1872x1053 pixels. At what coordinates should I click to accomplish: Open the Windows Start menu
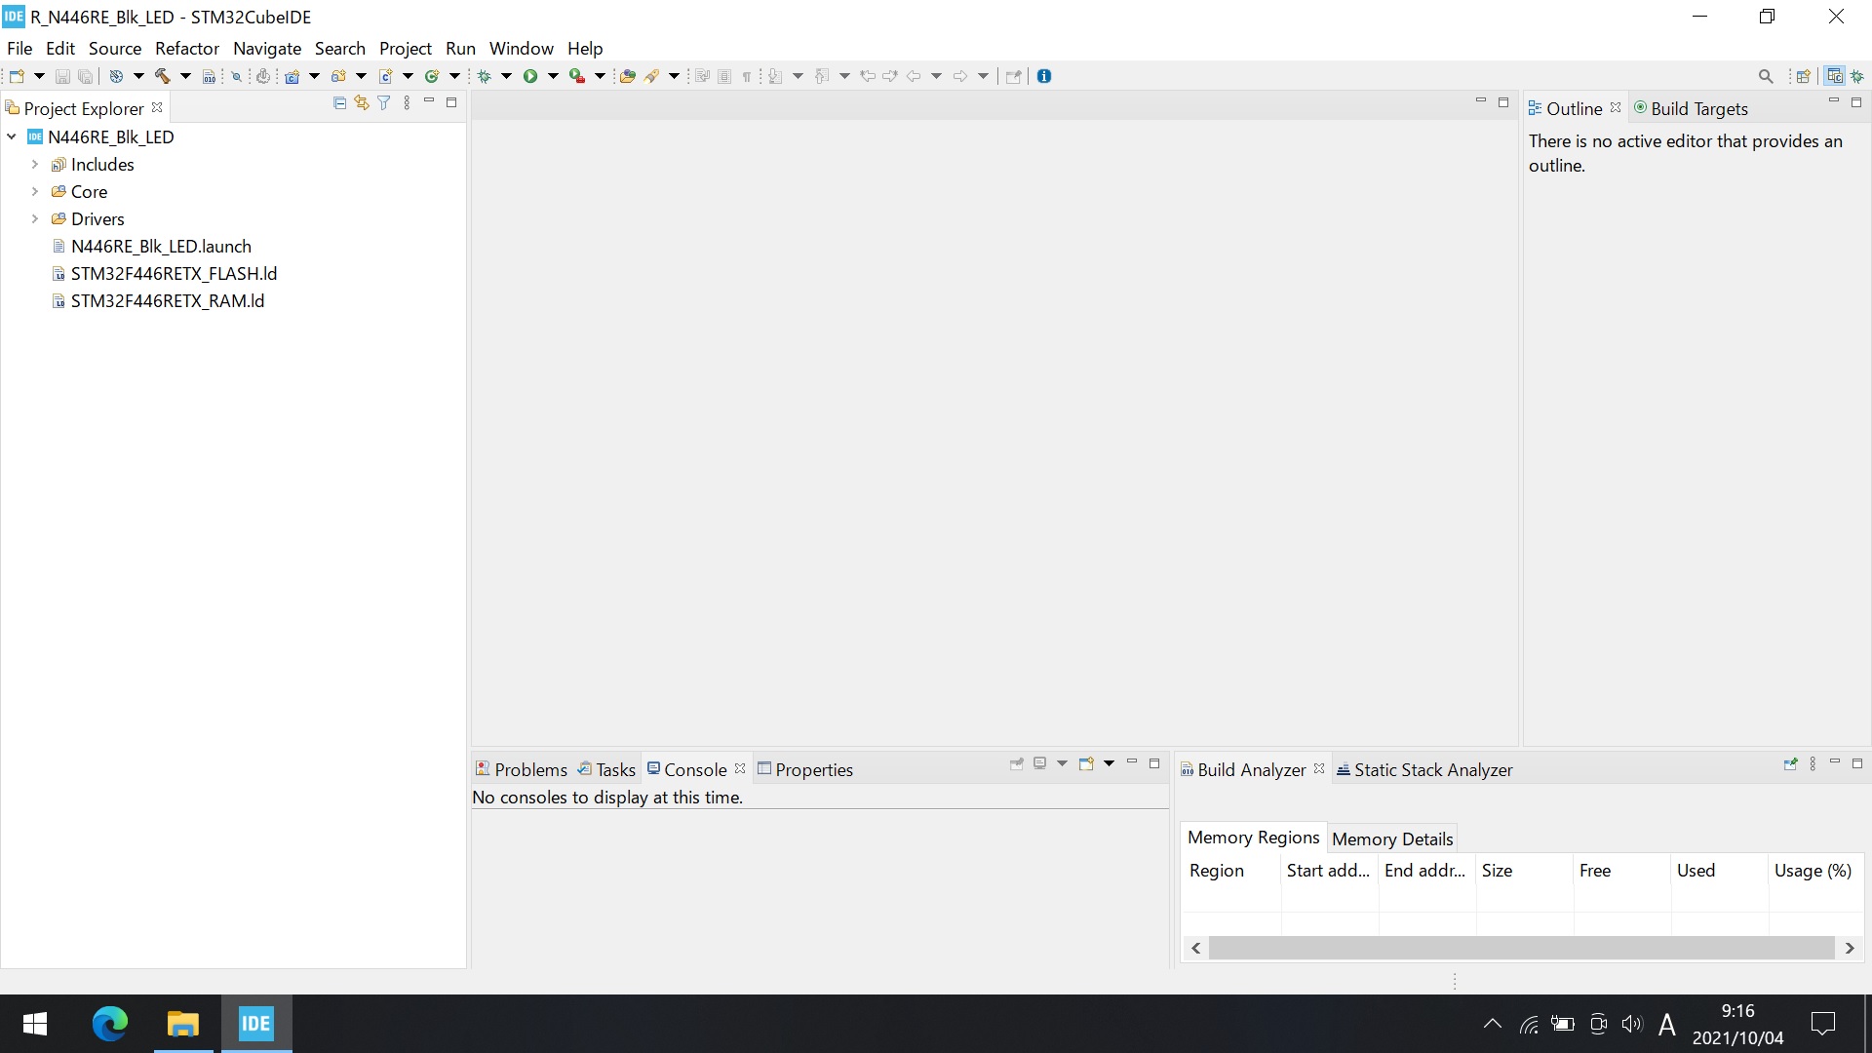click(35, 1024)
